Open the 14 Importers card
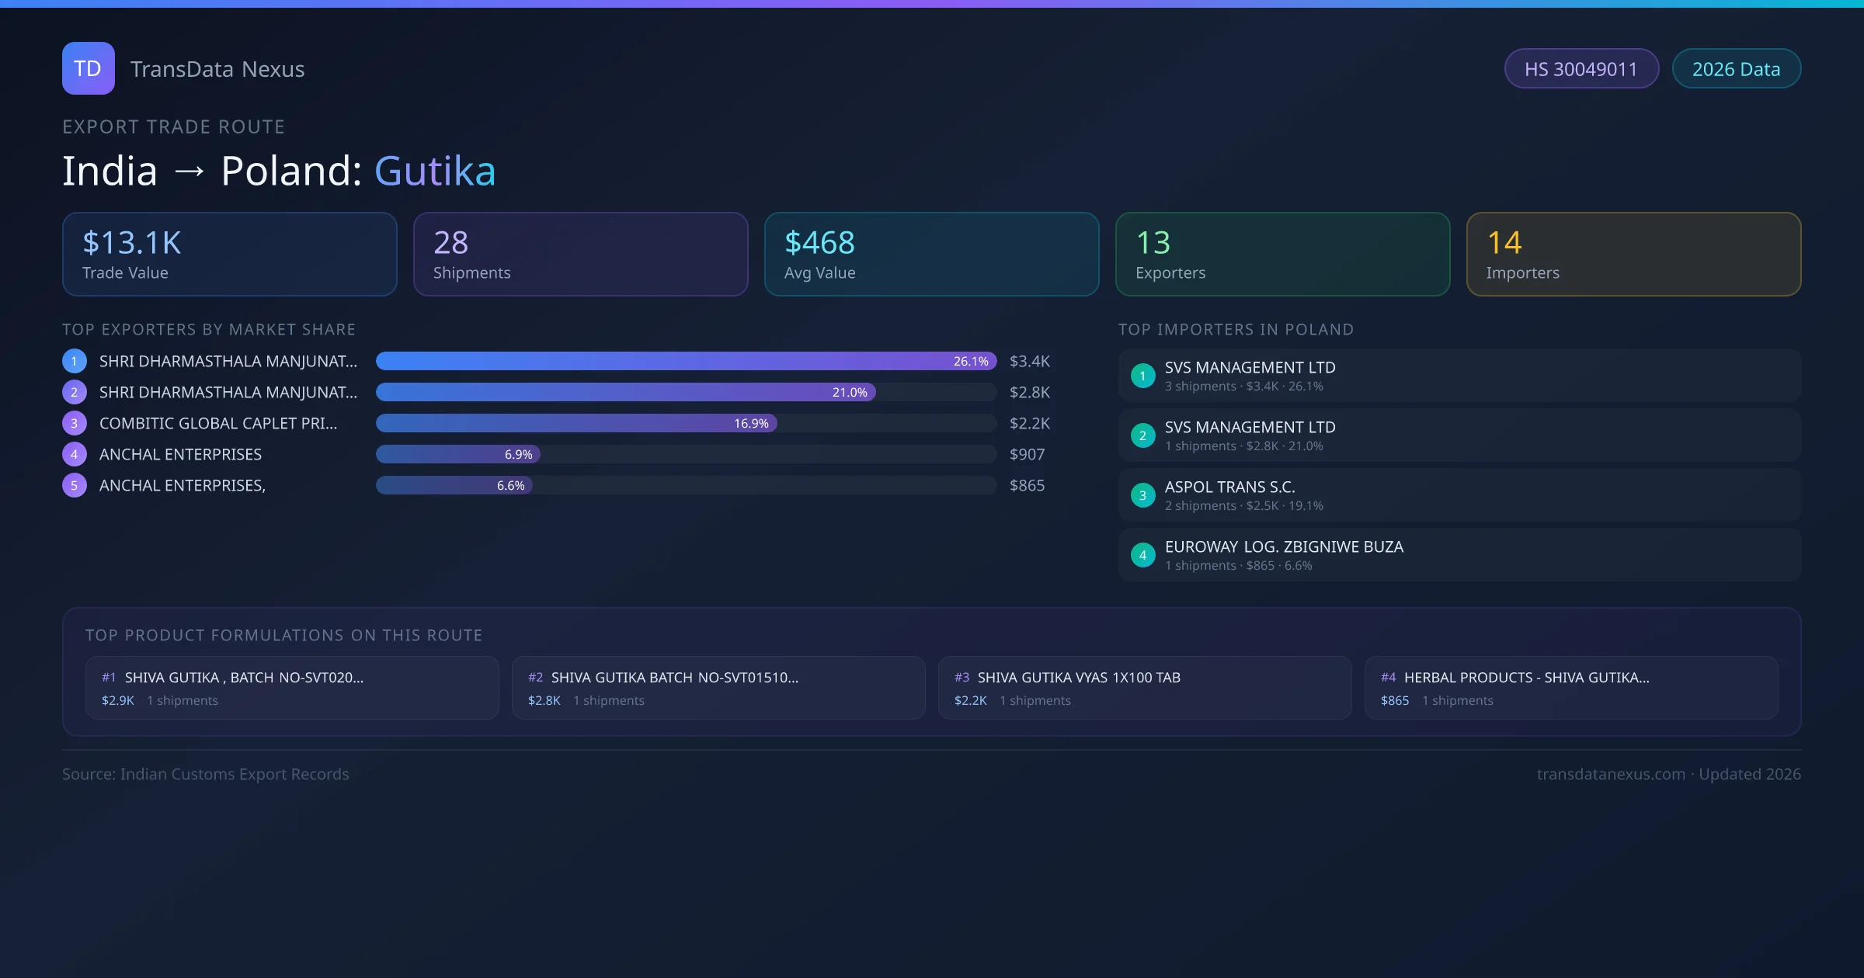 (x=1633, y=254)
